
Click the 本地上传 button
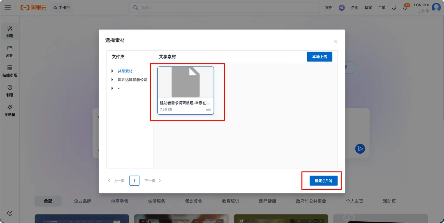point(319,57)
